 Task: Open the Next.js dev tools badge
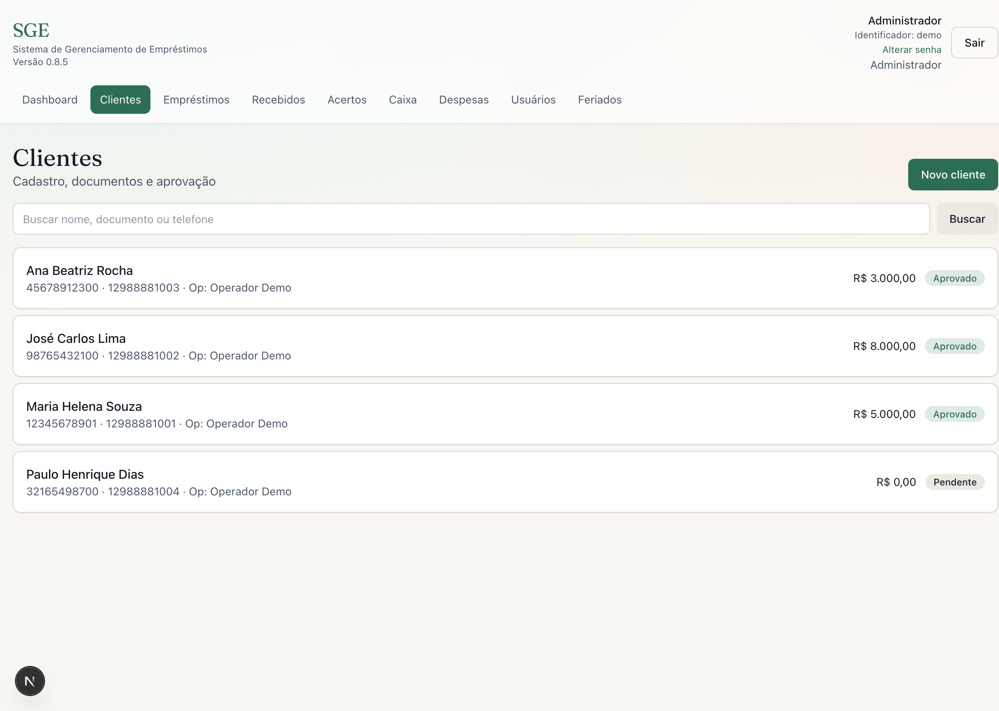tap(30, 681)
